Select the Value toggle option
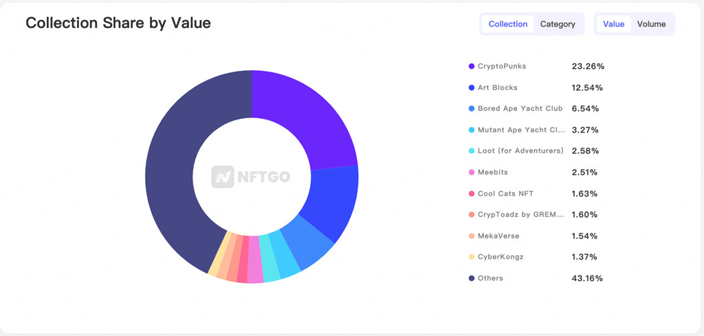Viewport: 704px width, 336px height. [613, 24]
